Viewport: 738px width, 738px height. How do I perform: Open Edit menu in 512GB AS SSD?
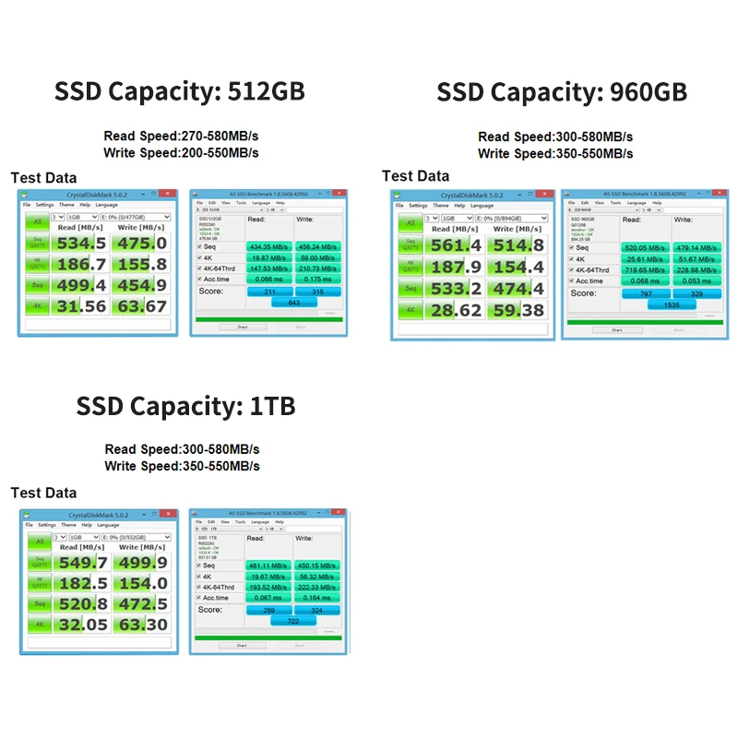pos(212,203)
